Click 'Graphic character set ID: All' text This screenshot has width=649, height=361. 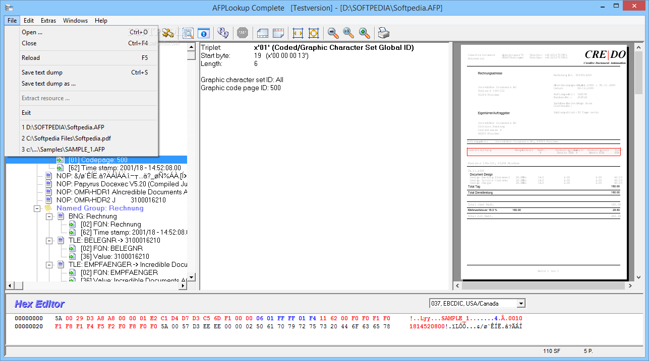pyautogui.click(x=242, y=80)
